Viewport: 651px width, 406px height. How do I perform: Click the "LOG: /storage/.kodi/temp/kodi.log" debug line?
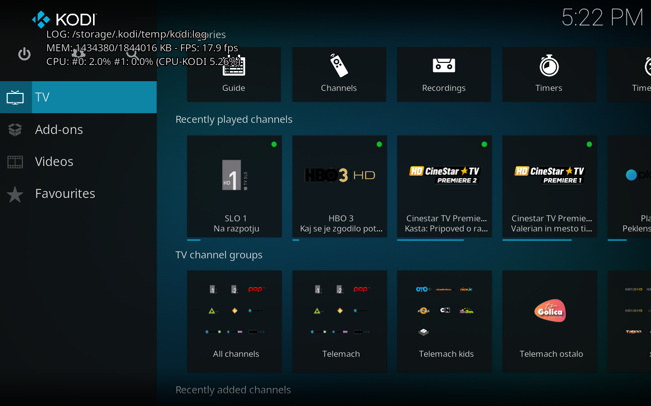127,35
